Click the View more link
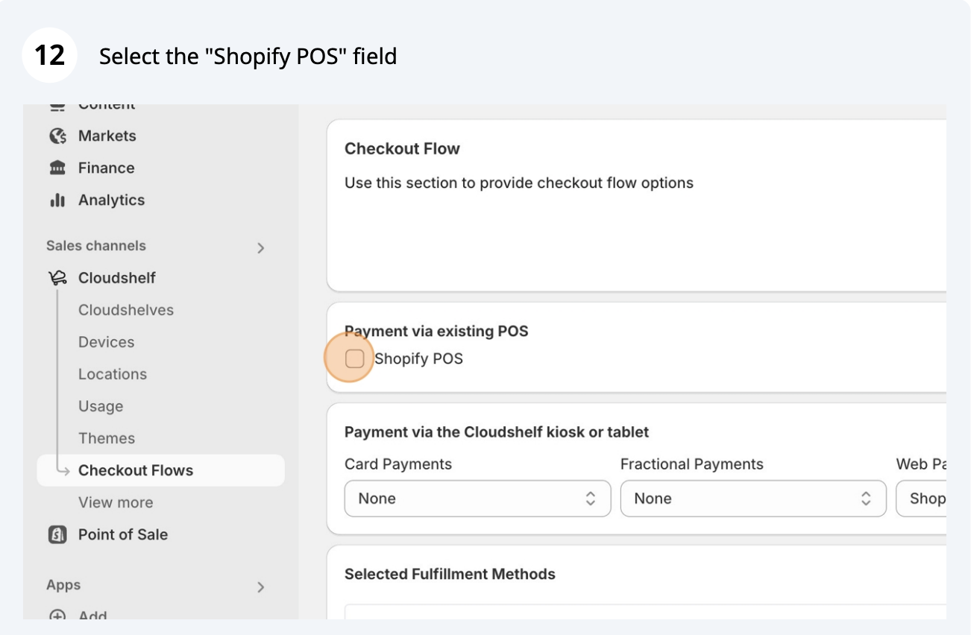The width and height of the screenshot is (971, 635). pos(116,502)
